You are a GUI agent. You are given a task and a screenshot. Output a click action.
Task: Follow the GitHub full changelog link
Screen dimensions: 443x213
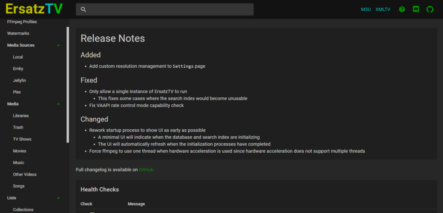click(146, 169)
